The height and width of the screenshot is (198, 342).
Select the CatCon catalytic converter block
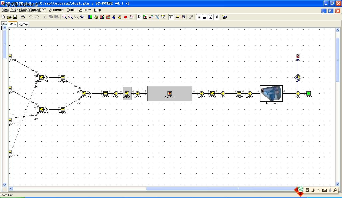170,93
